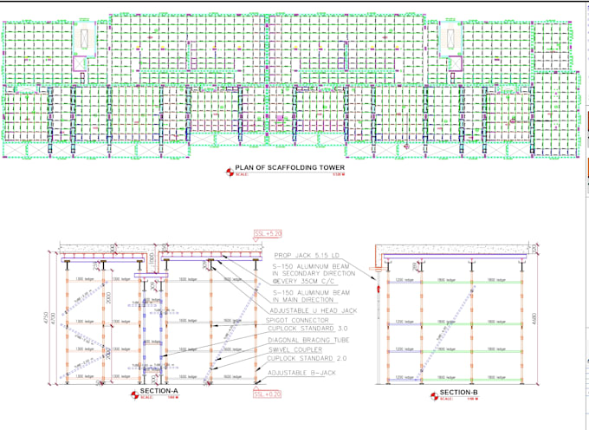Click the CUPLOCK STANDARD 3.0 label

pos(307,329)
